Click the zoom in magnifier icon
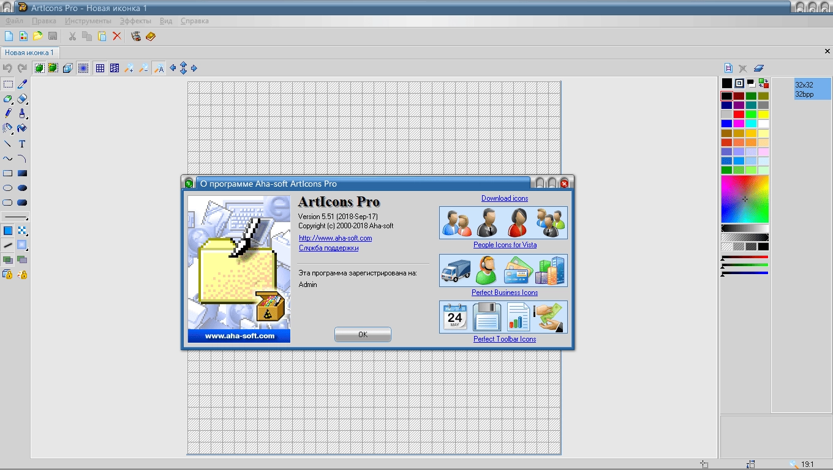833x470 pixels. point(129,69)
